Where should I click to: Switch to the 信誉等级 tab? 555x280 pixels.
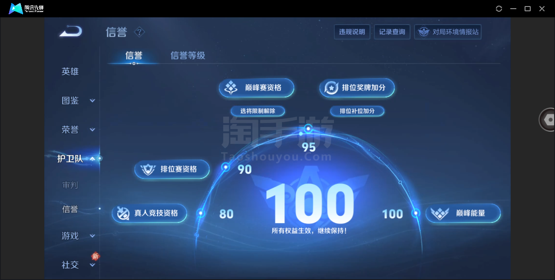pos(188,55)
